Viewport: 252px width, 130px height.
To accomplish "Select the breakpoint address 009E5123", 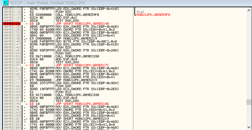I will pyautogui.click(x=12, y=24).
